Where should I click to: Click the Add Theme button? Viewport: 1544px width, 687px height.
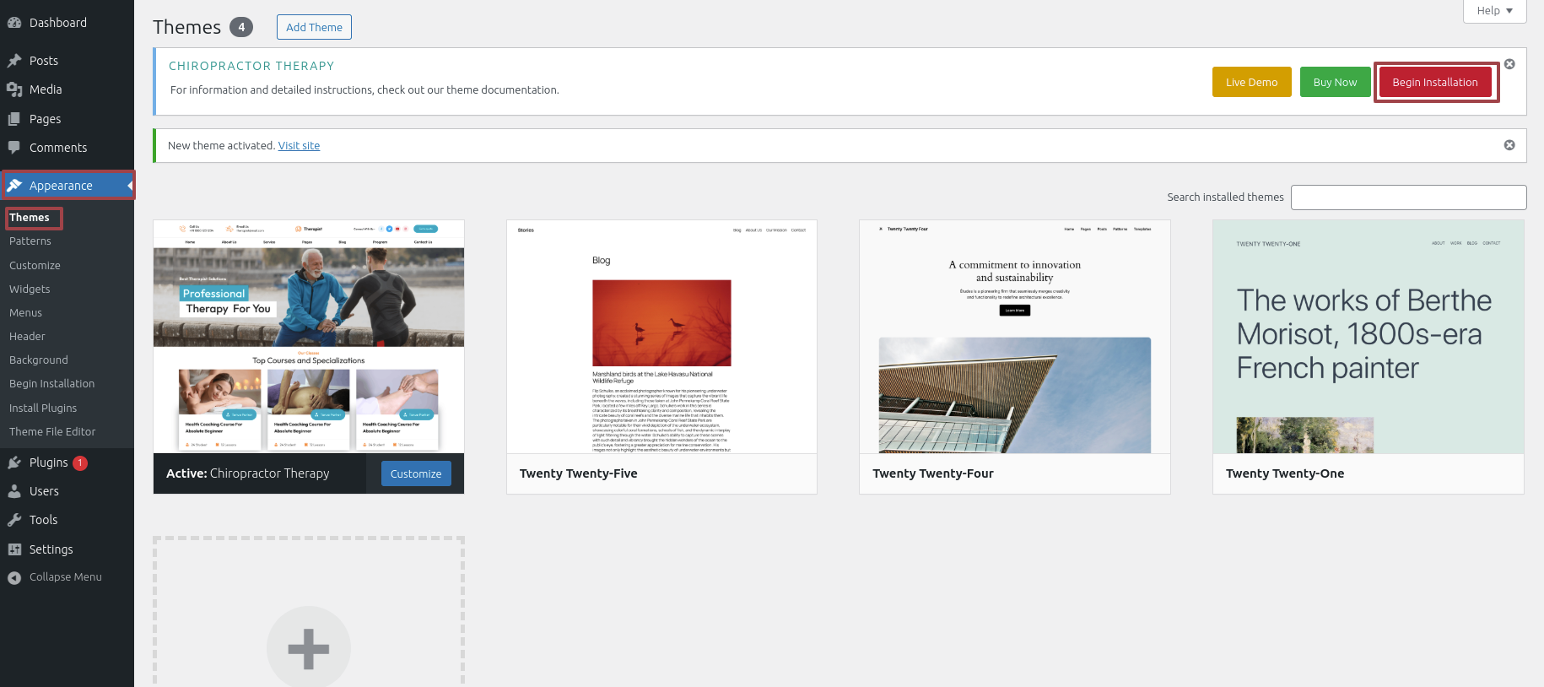coord(314,27)
